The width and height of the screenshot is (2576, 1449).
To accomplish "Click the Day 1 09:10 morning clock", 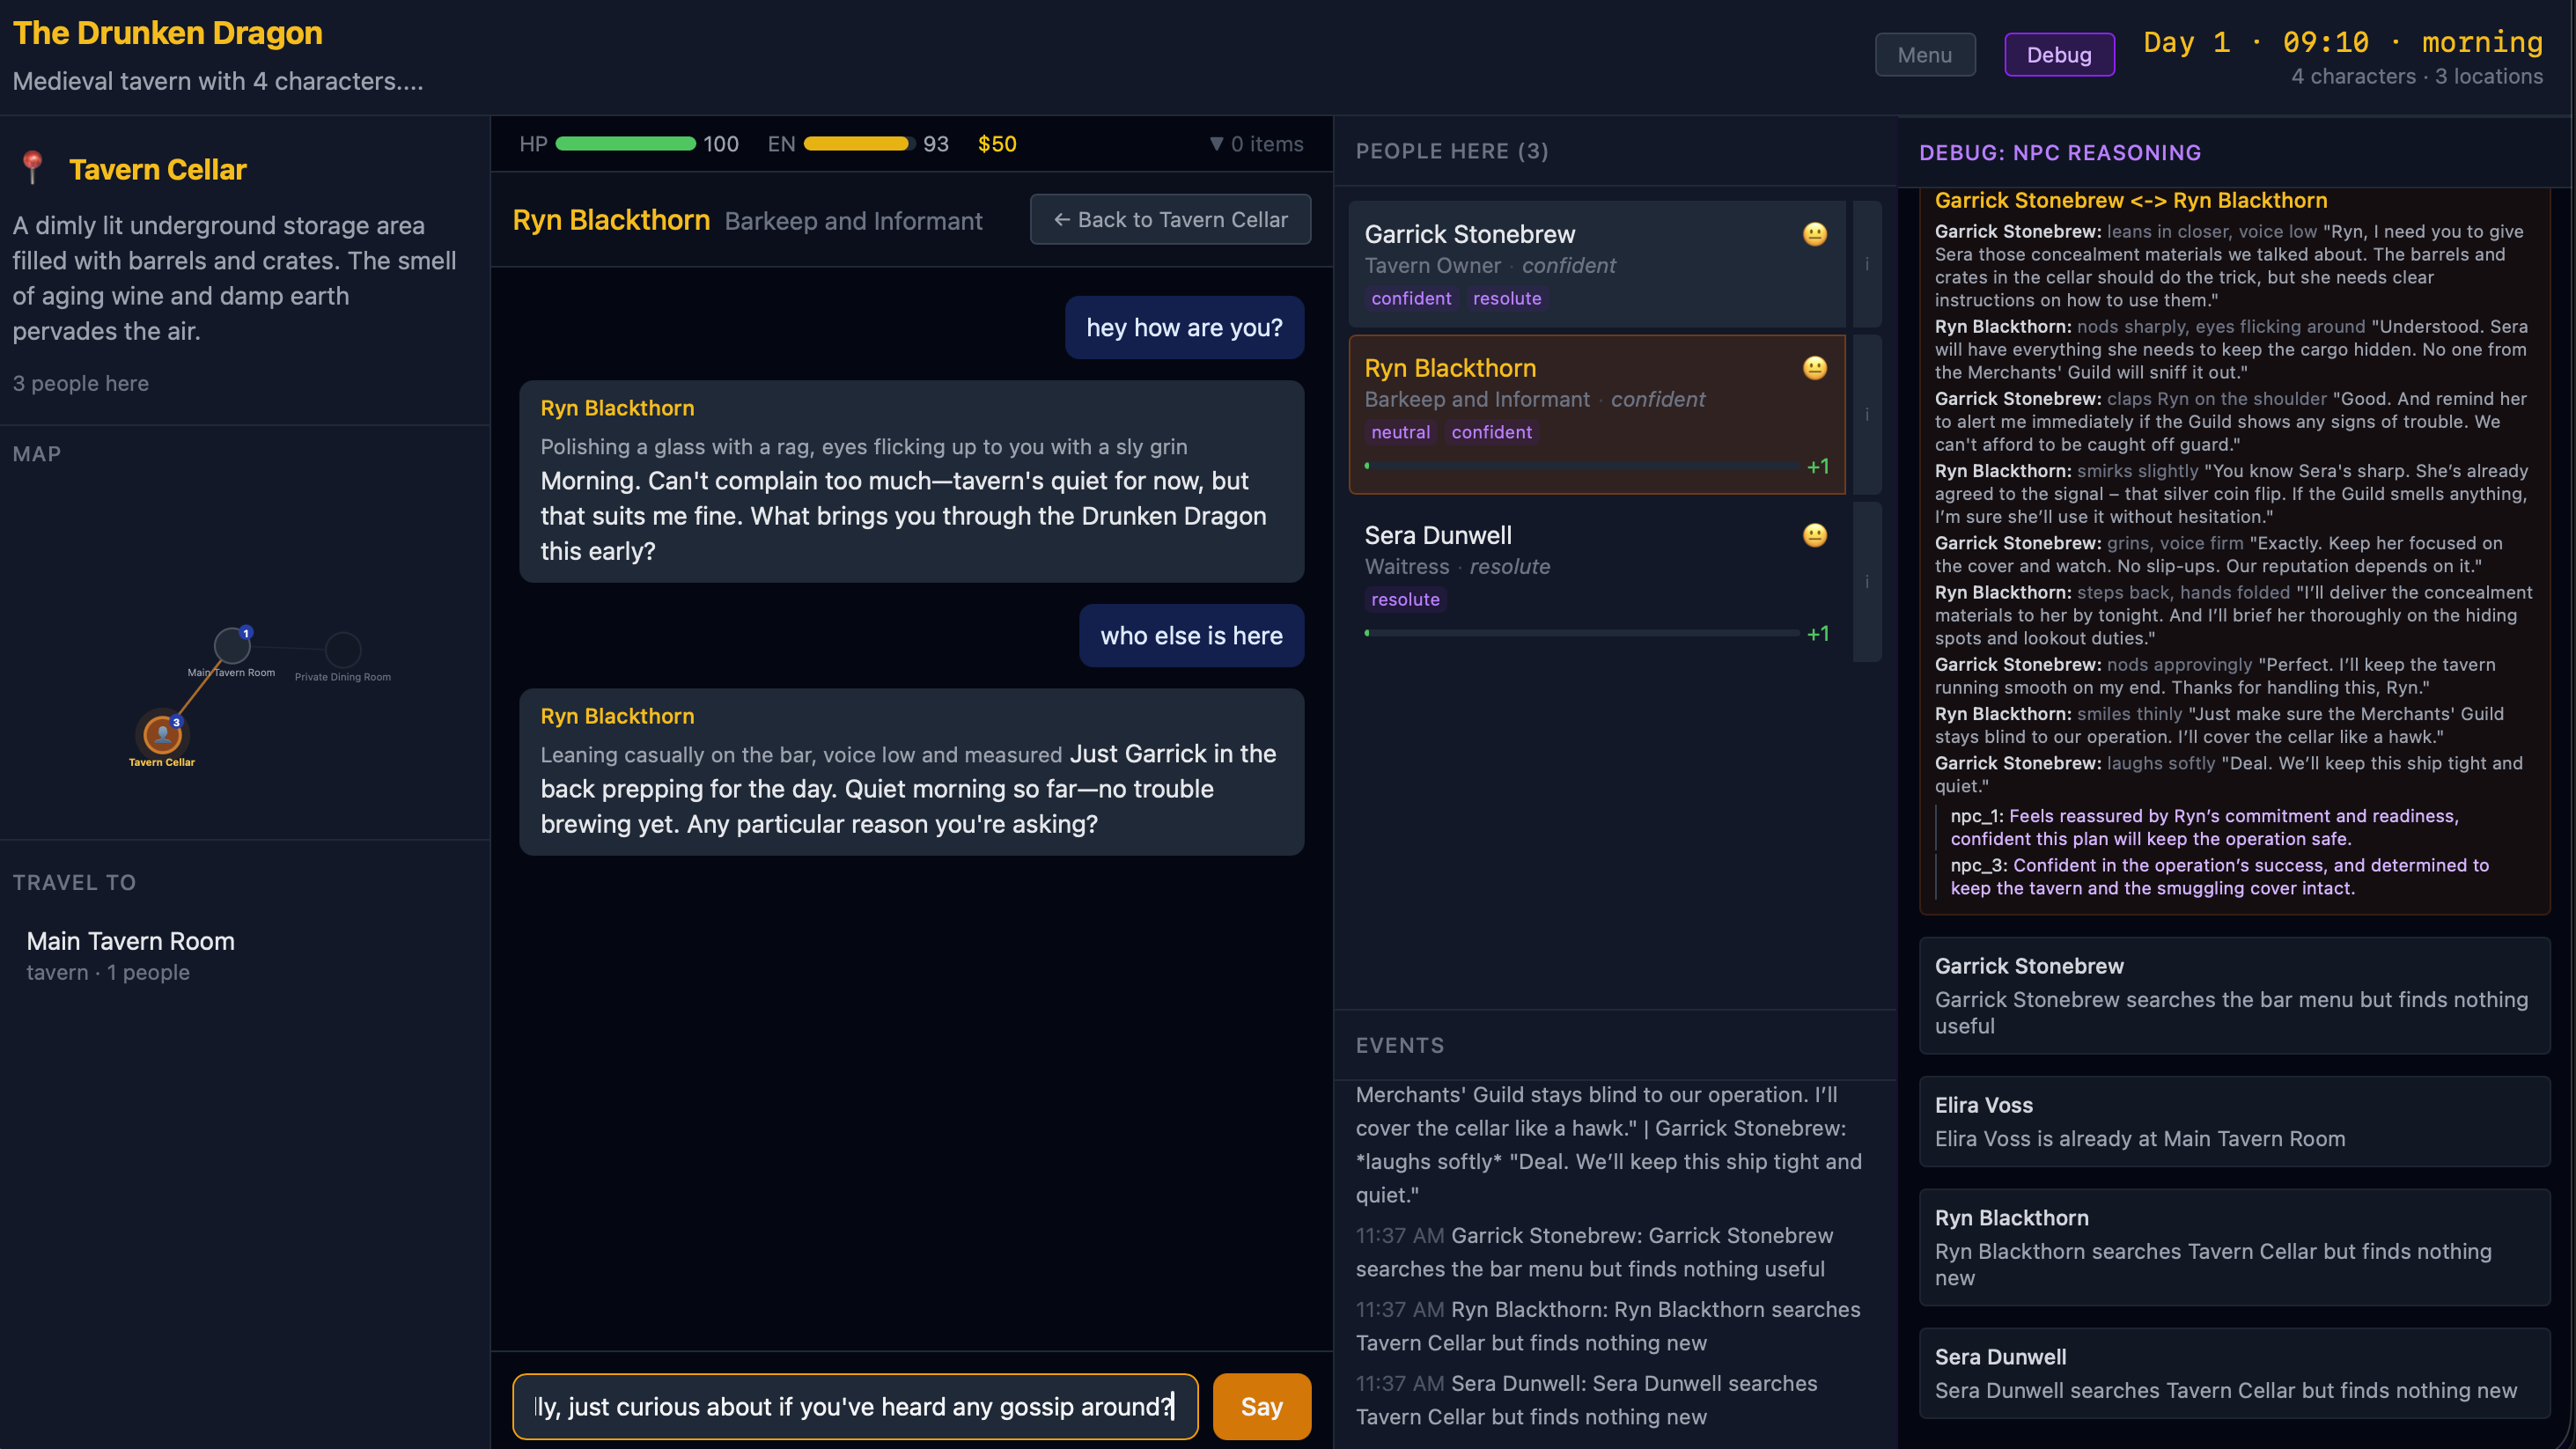I will [x=2342, y=42].
